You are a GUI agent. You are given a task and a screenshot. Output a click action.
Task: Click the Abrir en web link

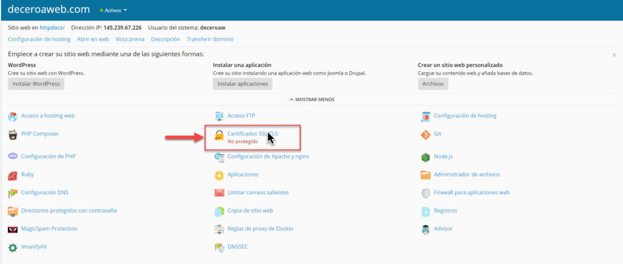click(x=93, y=39)
